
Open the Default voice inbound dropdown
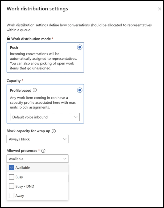point(44,117)
